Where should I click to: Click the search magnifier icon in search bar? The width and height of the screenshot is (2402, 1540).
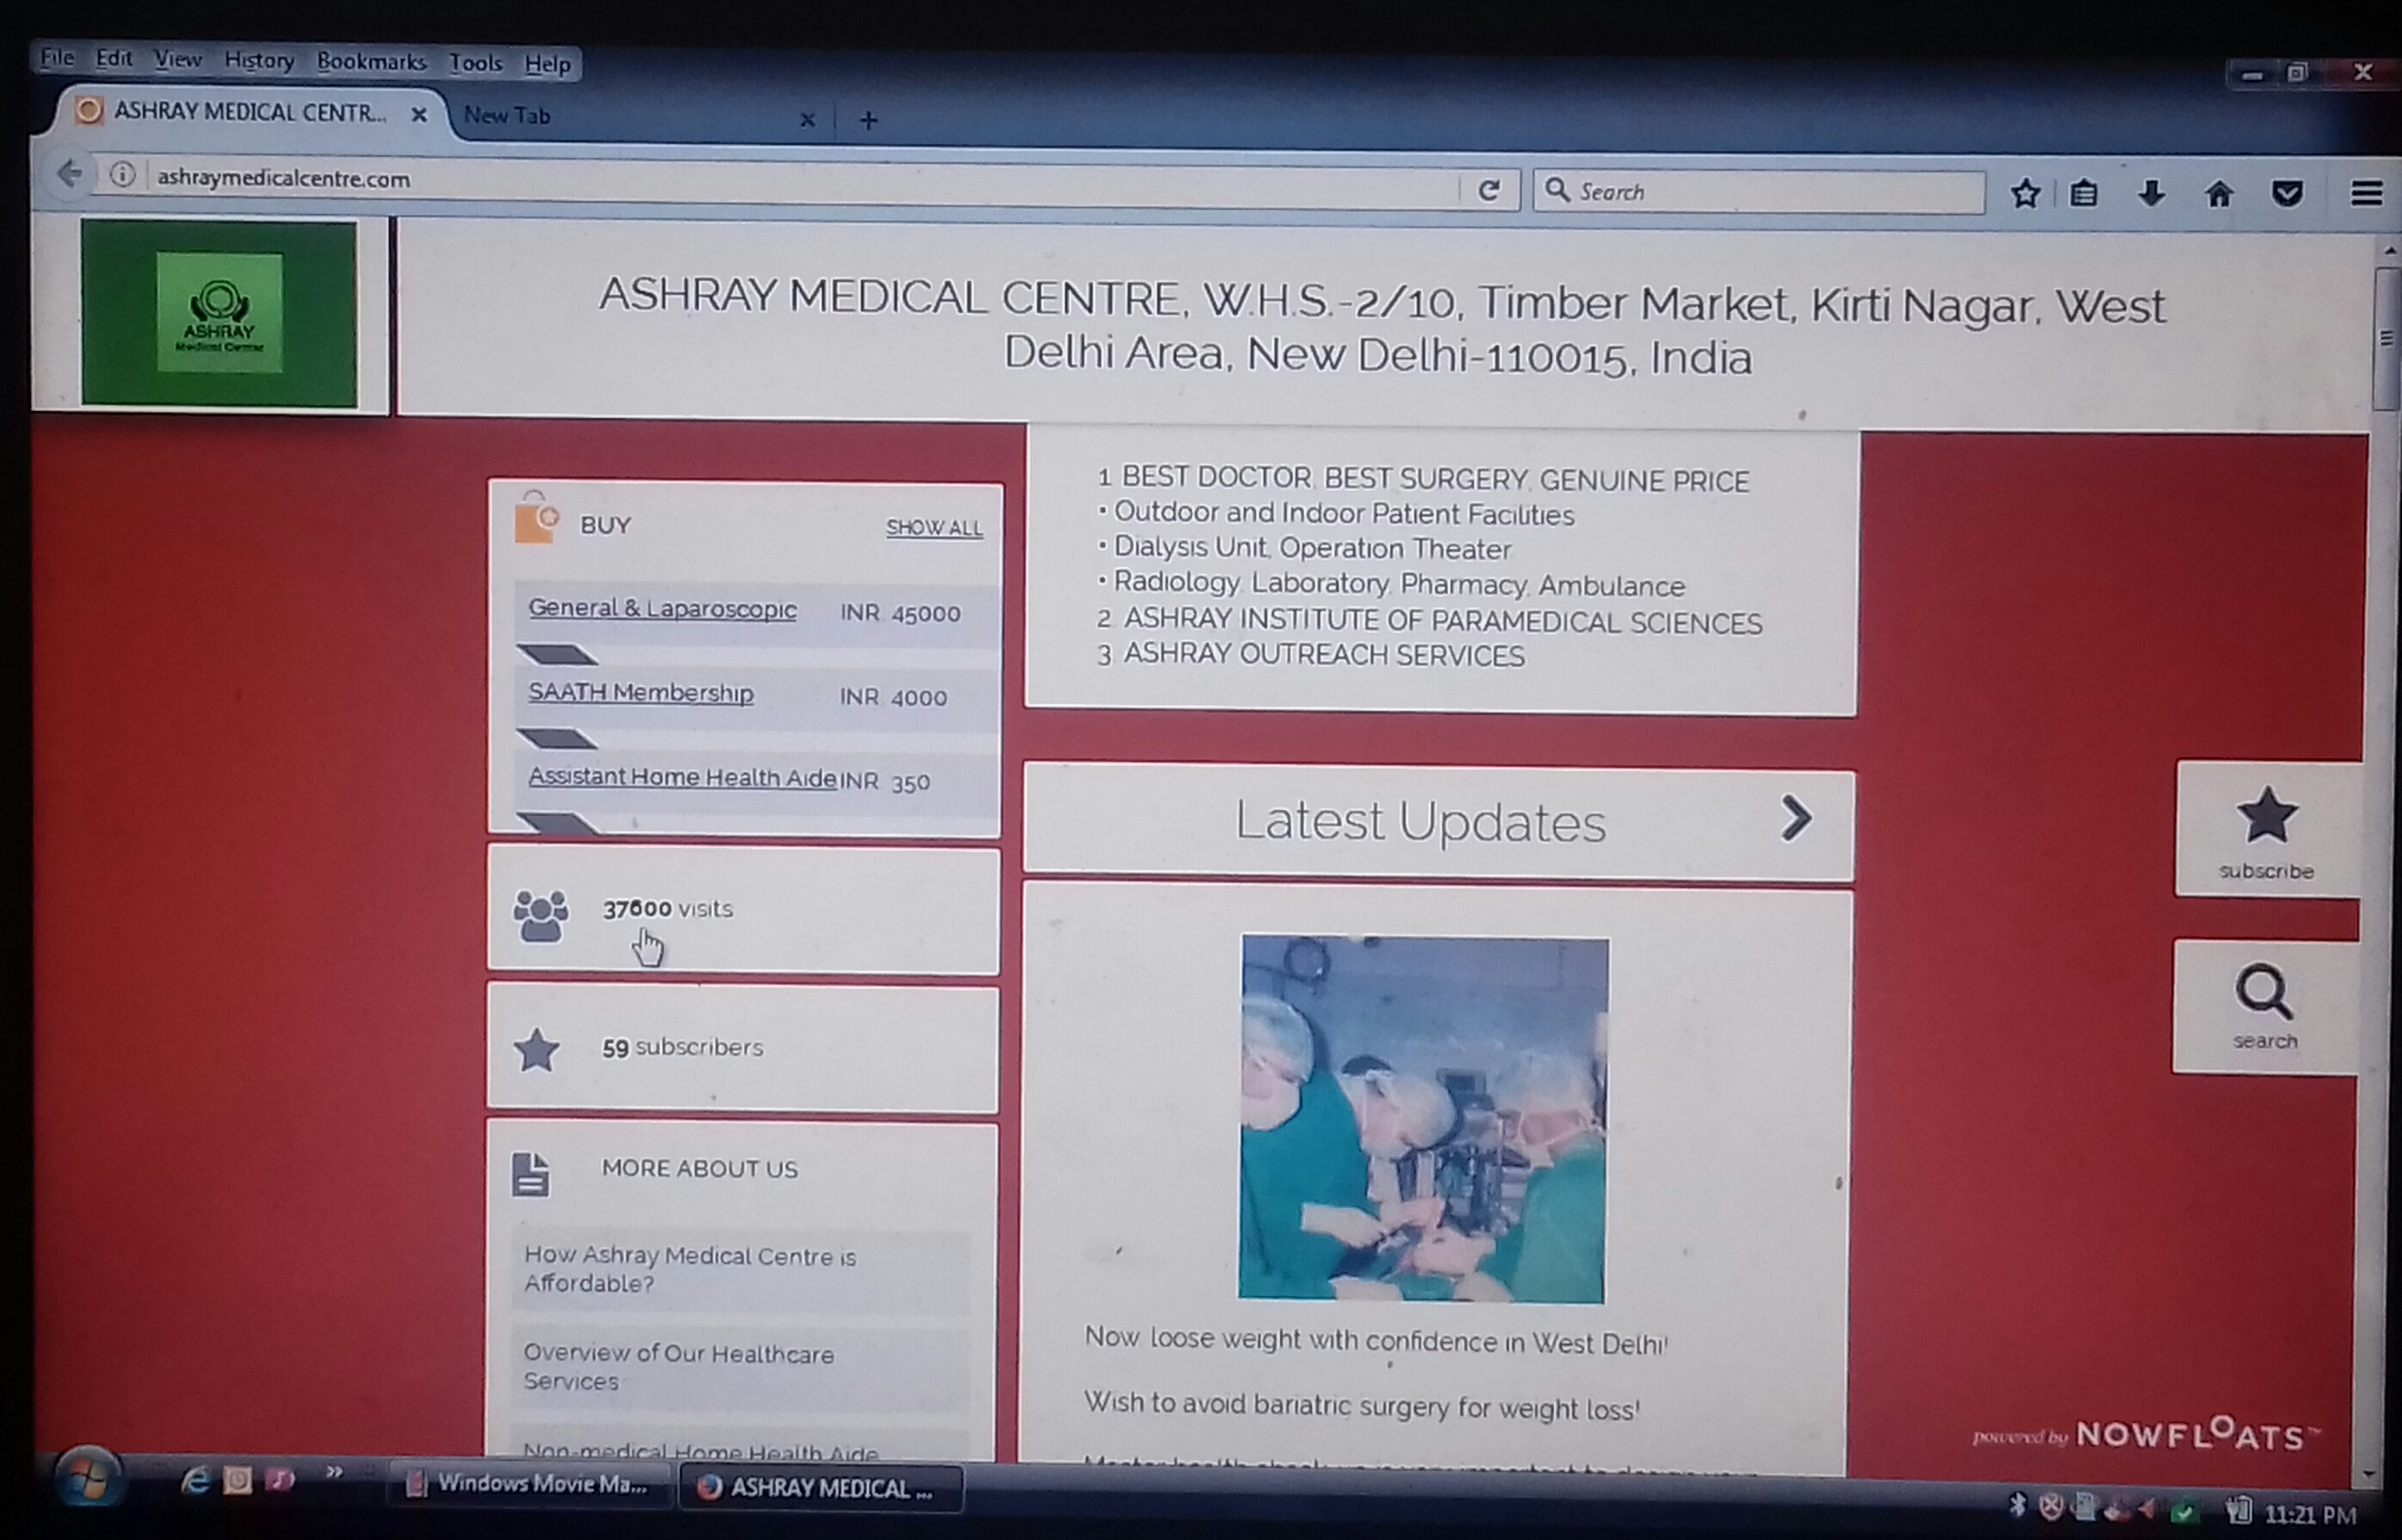pos(1556,189)
